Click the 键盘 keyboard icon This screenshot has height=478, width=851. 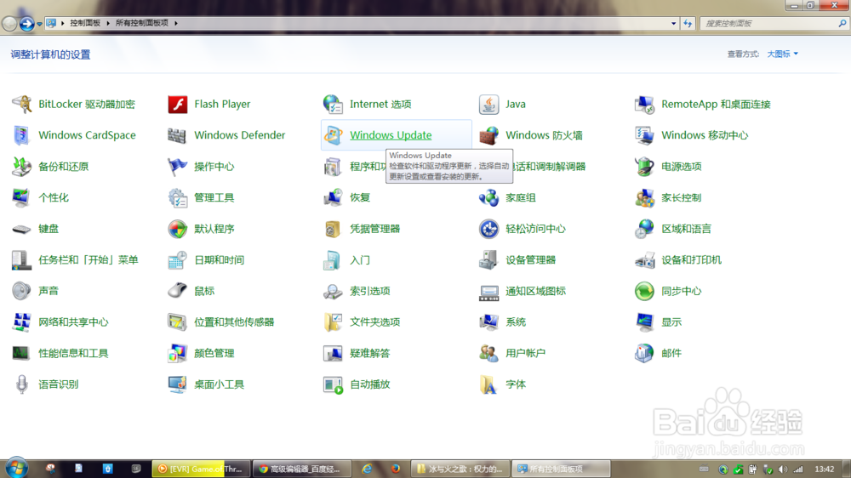(22, 229)
